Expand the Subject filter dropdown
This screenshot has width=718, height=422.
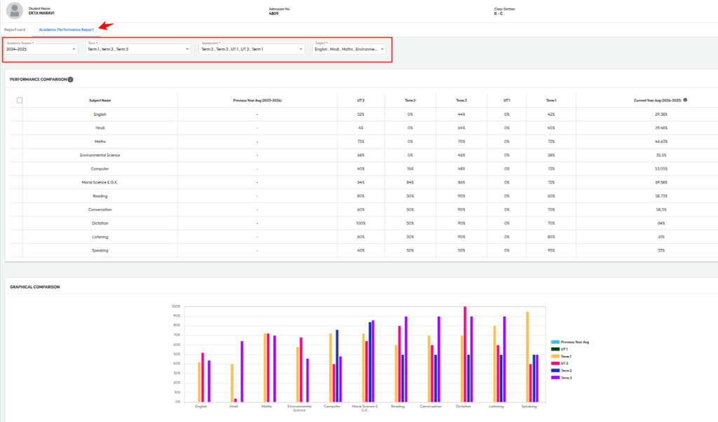coord(349,50)
